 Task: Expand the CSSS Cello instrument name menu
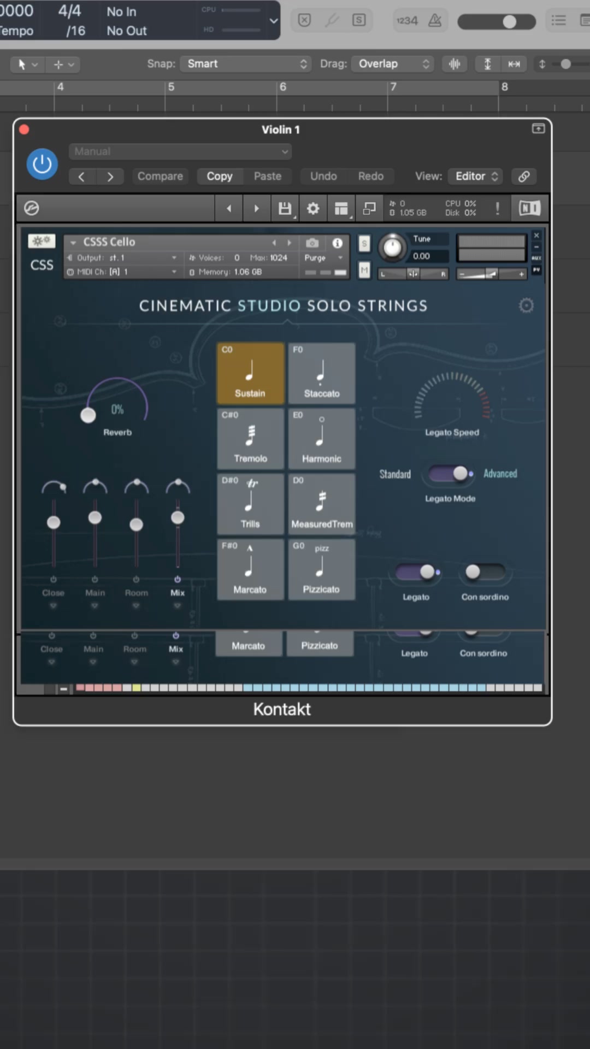(73, 242)
